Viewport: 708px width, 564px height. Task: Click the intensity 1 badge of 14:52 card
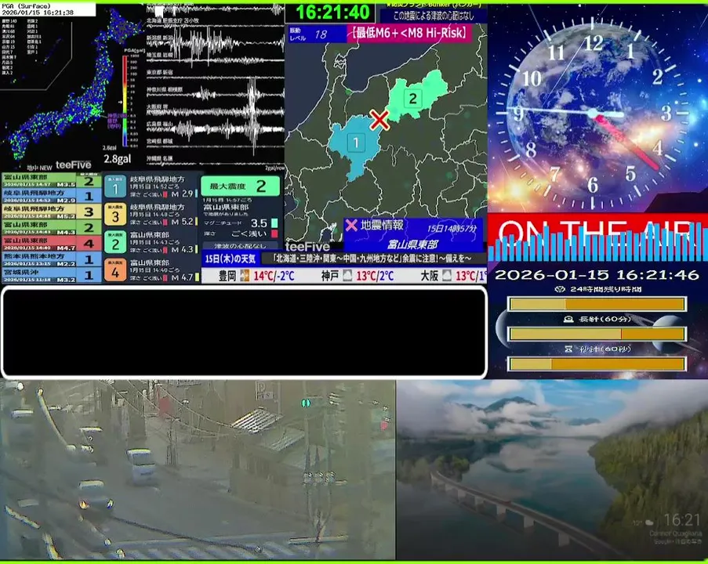point(115,186)
